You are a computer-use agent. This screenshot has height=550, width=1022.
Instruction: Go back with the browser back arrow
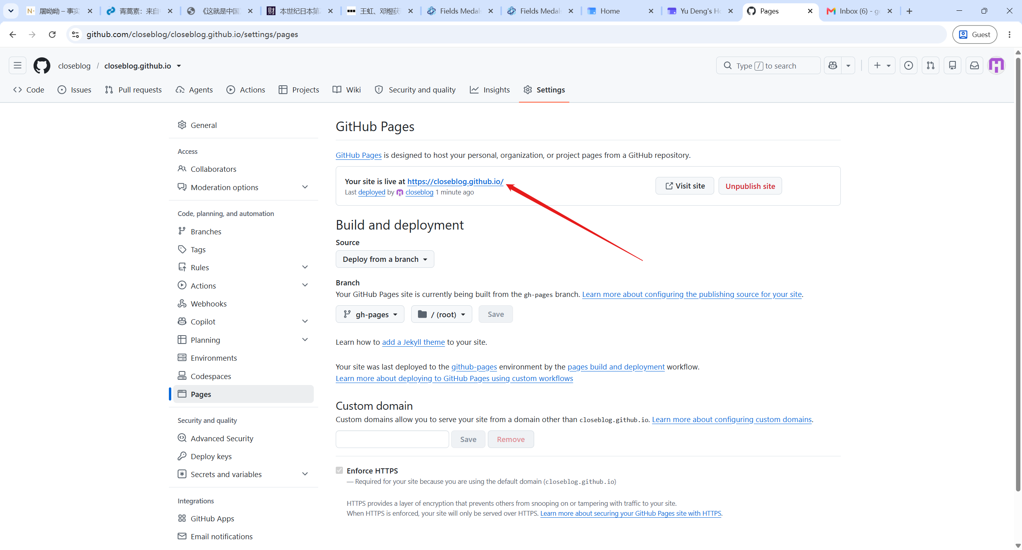coord(13,34)
